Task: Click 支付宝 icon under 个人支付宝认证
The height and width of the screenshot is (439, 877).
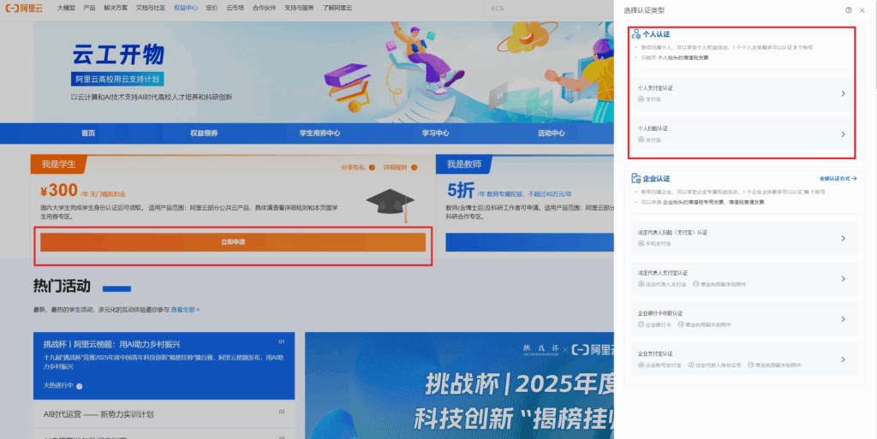Action: pos(641,99)
